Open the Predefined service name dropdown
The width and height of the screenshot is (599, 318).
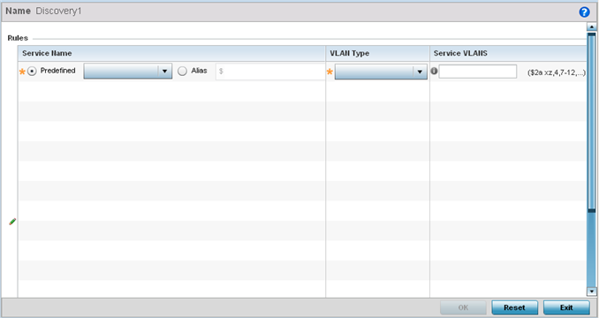(x=127, y=72)
